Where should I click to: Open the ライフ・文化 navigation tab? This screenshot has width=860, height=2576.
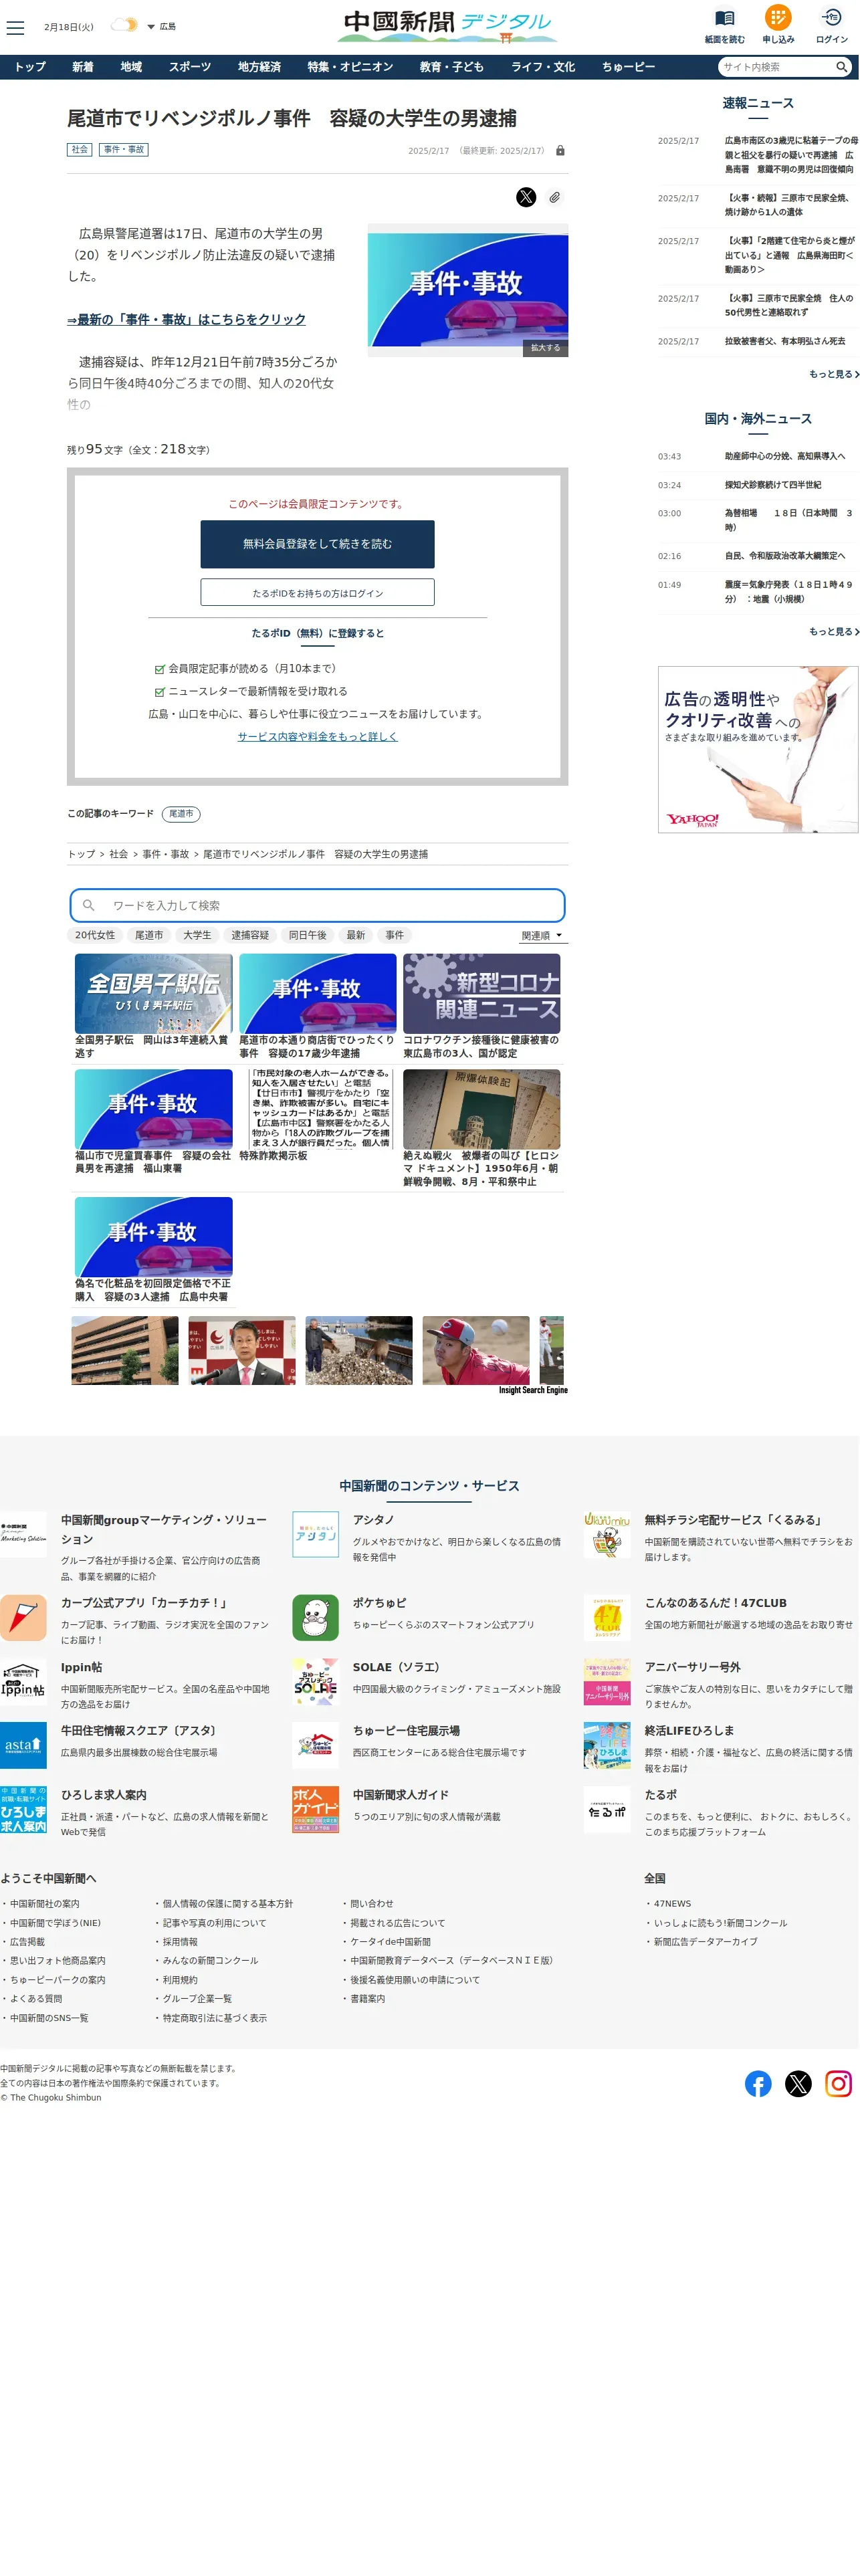click(543, 67)
